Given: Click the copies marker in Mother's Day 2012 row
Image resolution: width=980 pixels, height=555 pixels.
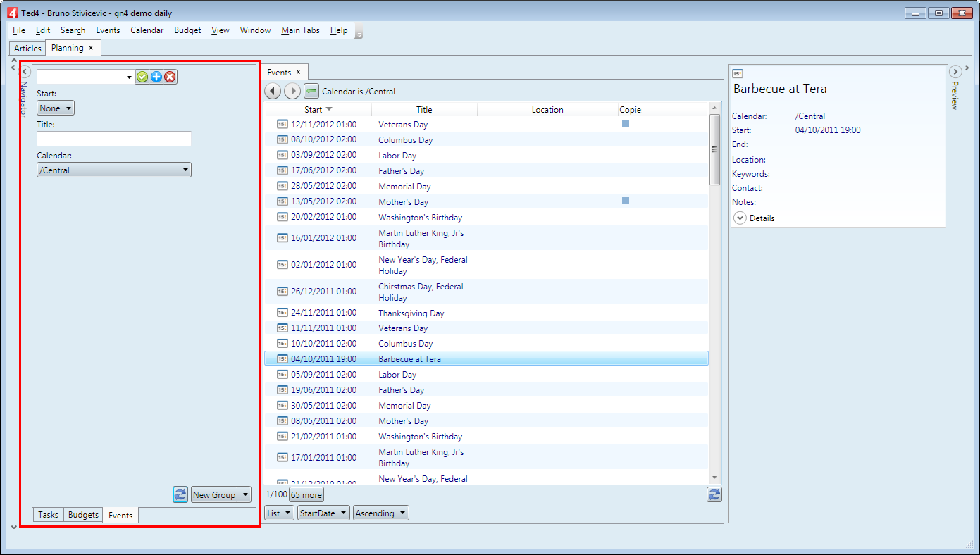Looking at the screenshot, I should coord(626,201).
